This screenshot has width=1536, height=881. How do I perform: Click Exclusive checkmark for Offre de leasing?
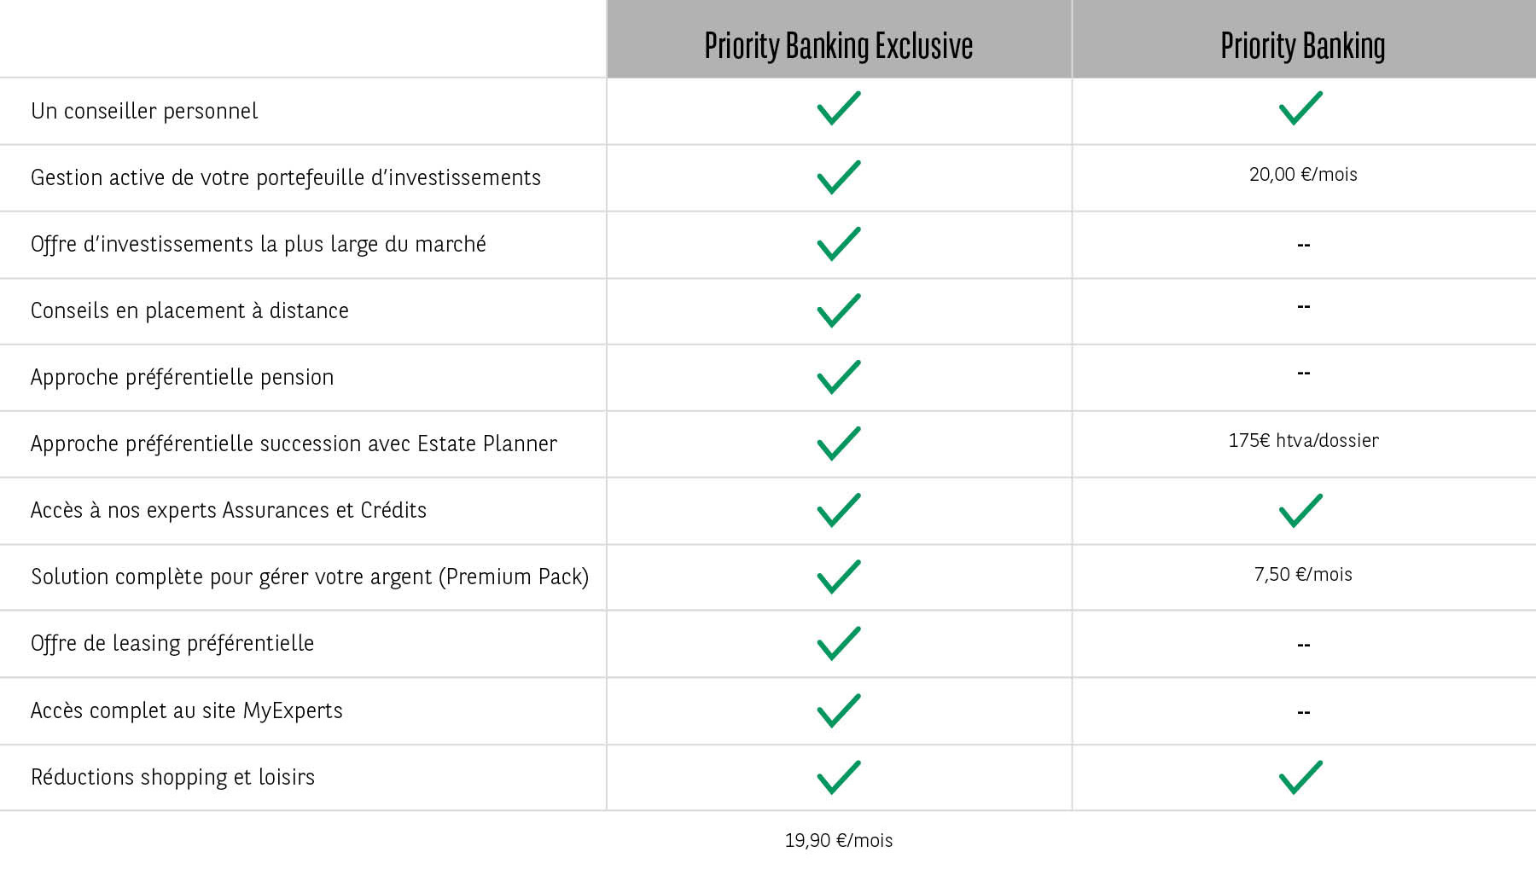coord(839,644)
